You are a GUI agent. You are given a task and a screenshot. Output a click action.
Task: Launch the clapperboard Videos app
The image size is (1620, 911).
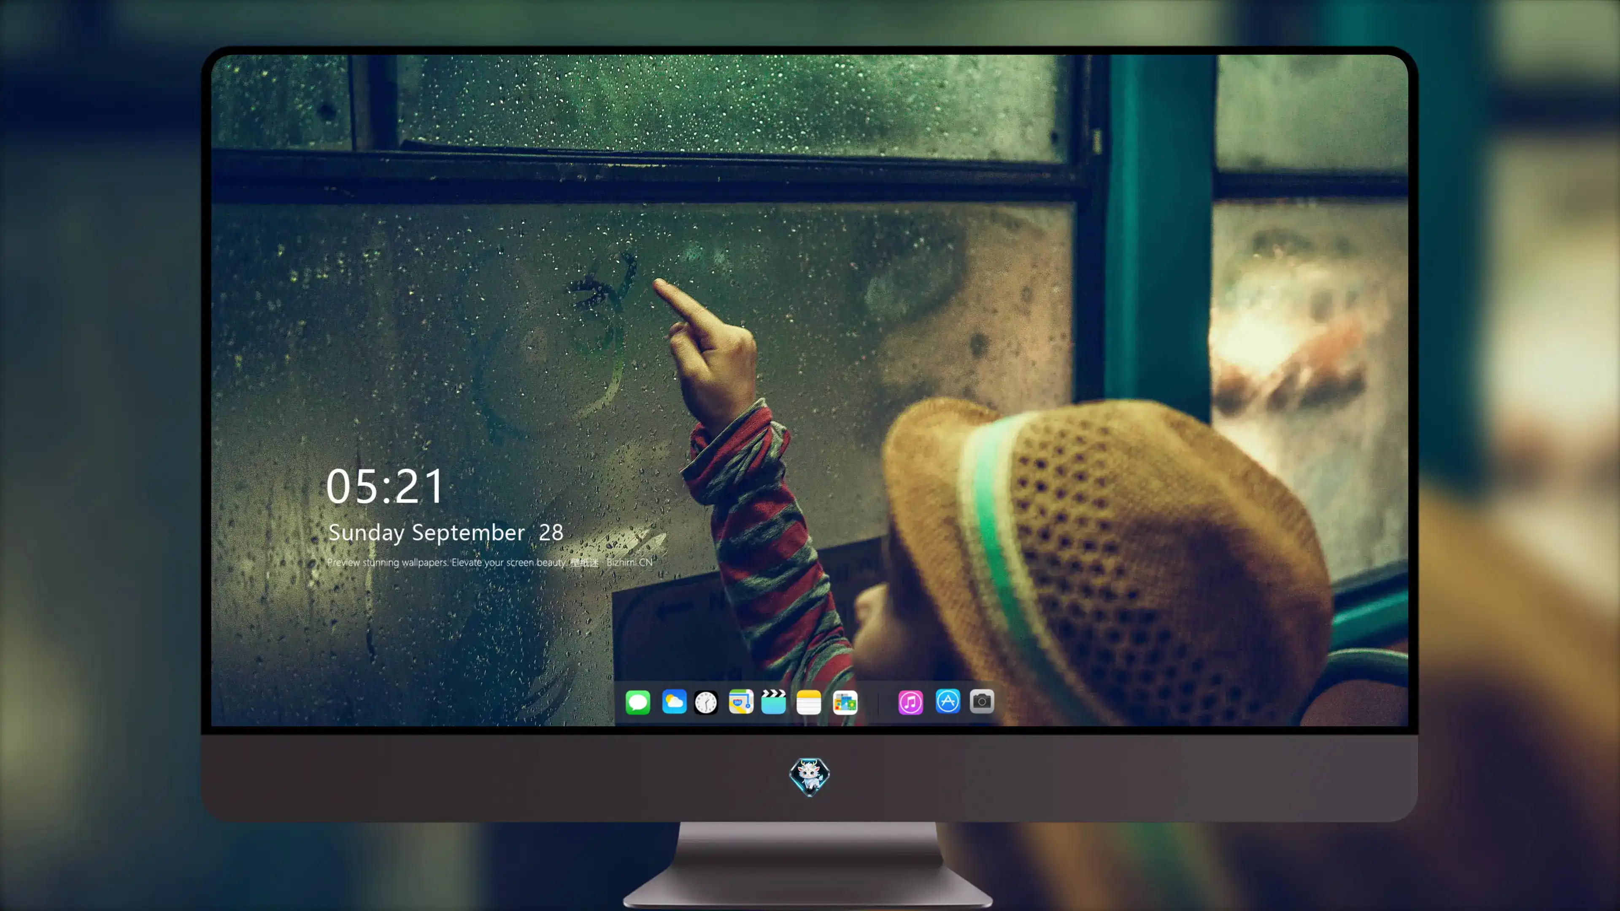click(774, 702)
